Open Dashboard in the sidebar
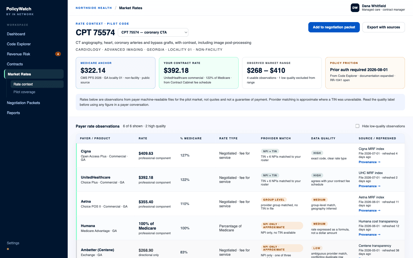 (34, 34)
